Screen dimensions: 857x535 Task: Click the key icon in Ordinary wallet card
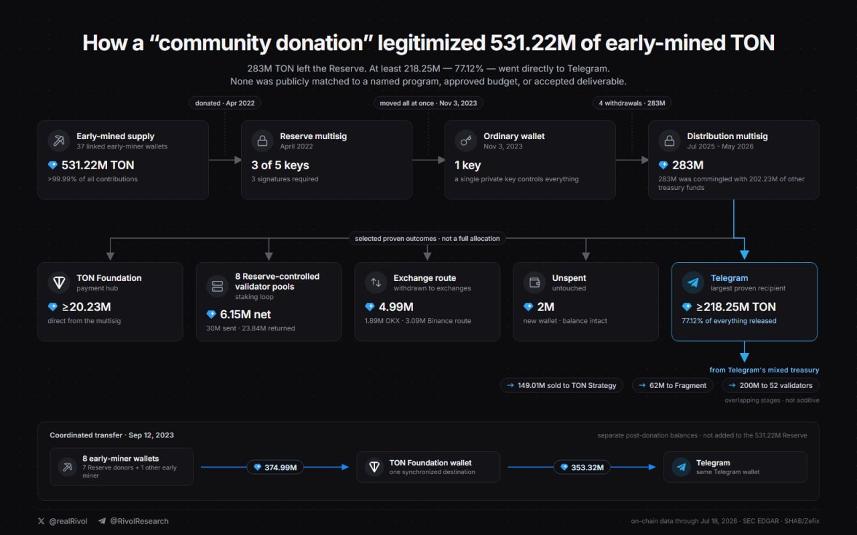point(466,140)
